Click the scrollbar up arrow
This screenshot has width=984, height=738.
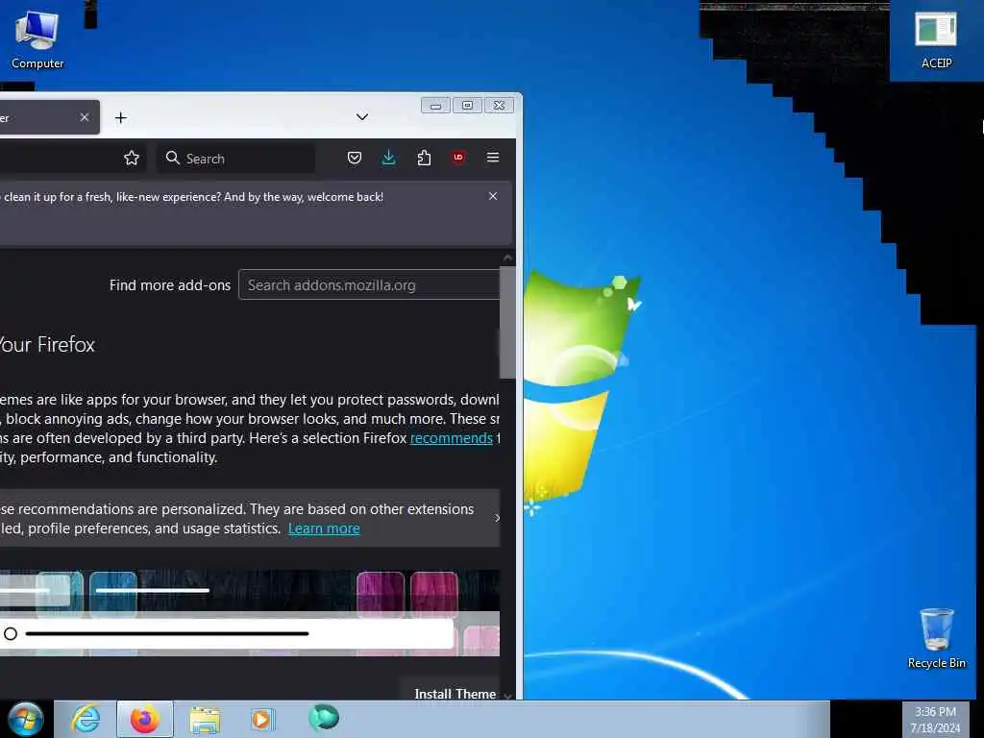point(507,258)
